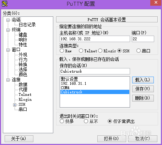162x145 pixels.
Task: Select COM4 in saved sessions list
Action: 95,88
